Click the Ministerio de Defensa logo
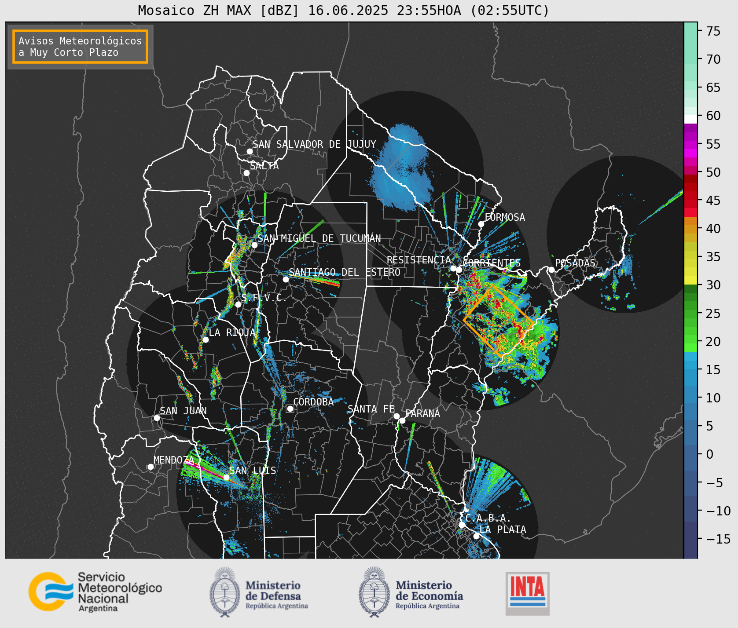 pyautogui.click(x=259, y=592)
